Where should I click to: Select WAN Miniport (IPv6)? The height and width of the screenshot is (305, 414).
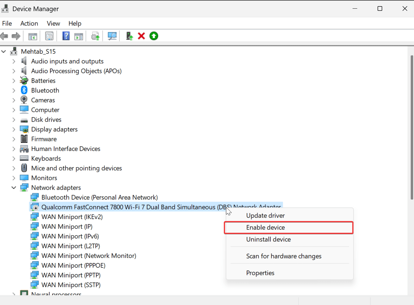70,236
